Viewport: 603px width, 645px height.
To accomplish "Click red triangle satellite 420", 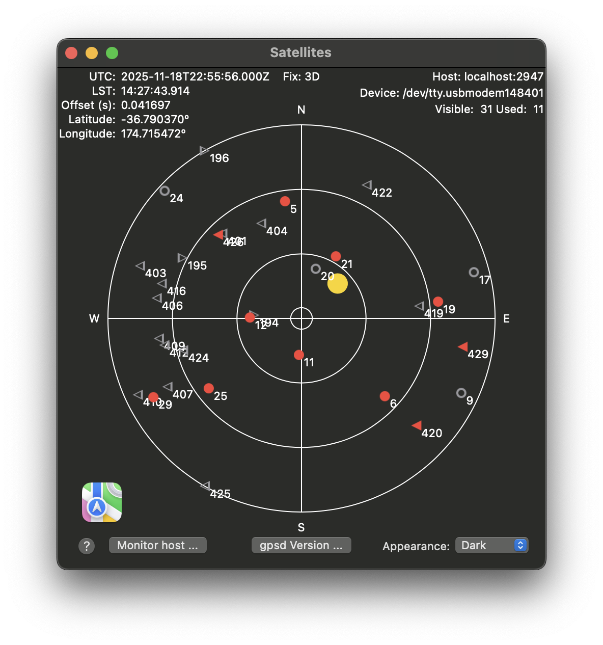I will 417,425.
